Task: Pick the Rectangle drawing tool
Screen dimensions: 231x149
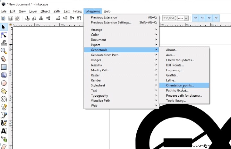Action: point(4,67)
